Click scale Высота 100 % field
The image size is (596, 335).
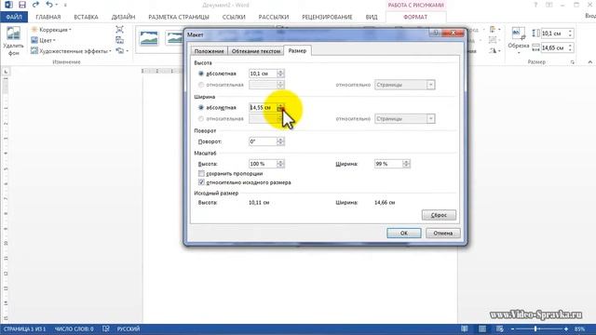pos(263,164)
